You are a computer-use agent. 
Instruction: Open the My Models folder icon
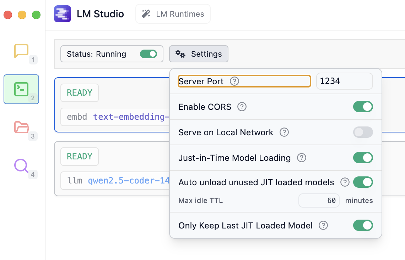pyautogui.click(x=21, y=127)
